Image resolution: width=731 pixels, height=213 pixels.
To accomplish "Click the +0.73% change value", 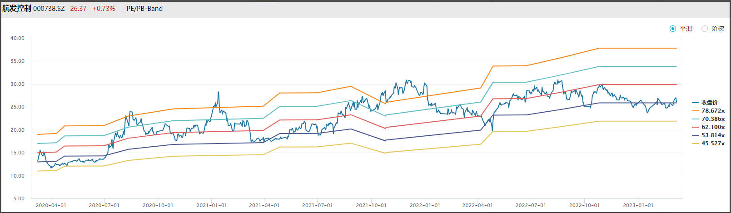I will pos(104,9).
